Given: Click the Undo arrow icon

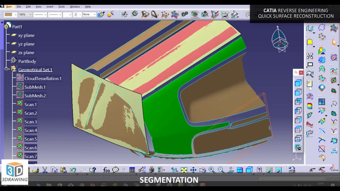Looking at the screenshot, I should 73,170.
